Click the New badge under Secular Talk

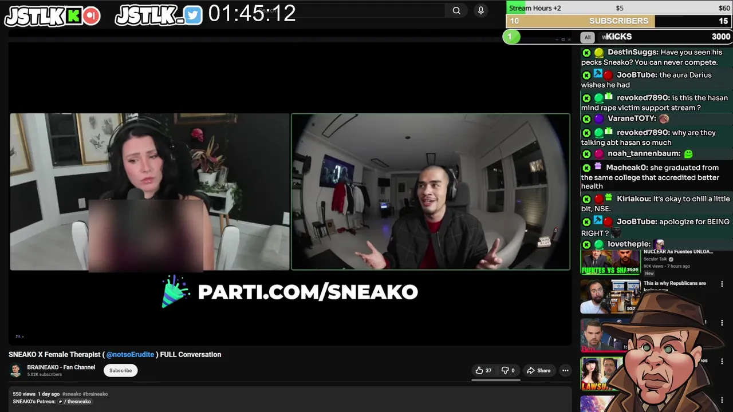click(x=649, y=273)
